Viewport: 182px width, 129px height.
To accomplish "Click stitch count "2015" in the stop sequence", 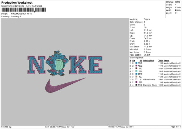I will (140, 74).
